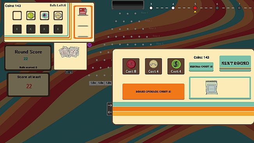The image size is (254, 143).
Task: Purchase the Board Upgrade
Action: 153,91
